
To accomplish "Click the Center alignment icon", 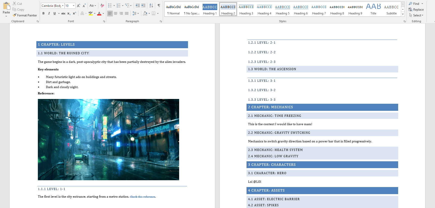I will click(116, 13).
